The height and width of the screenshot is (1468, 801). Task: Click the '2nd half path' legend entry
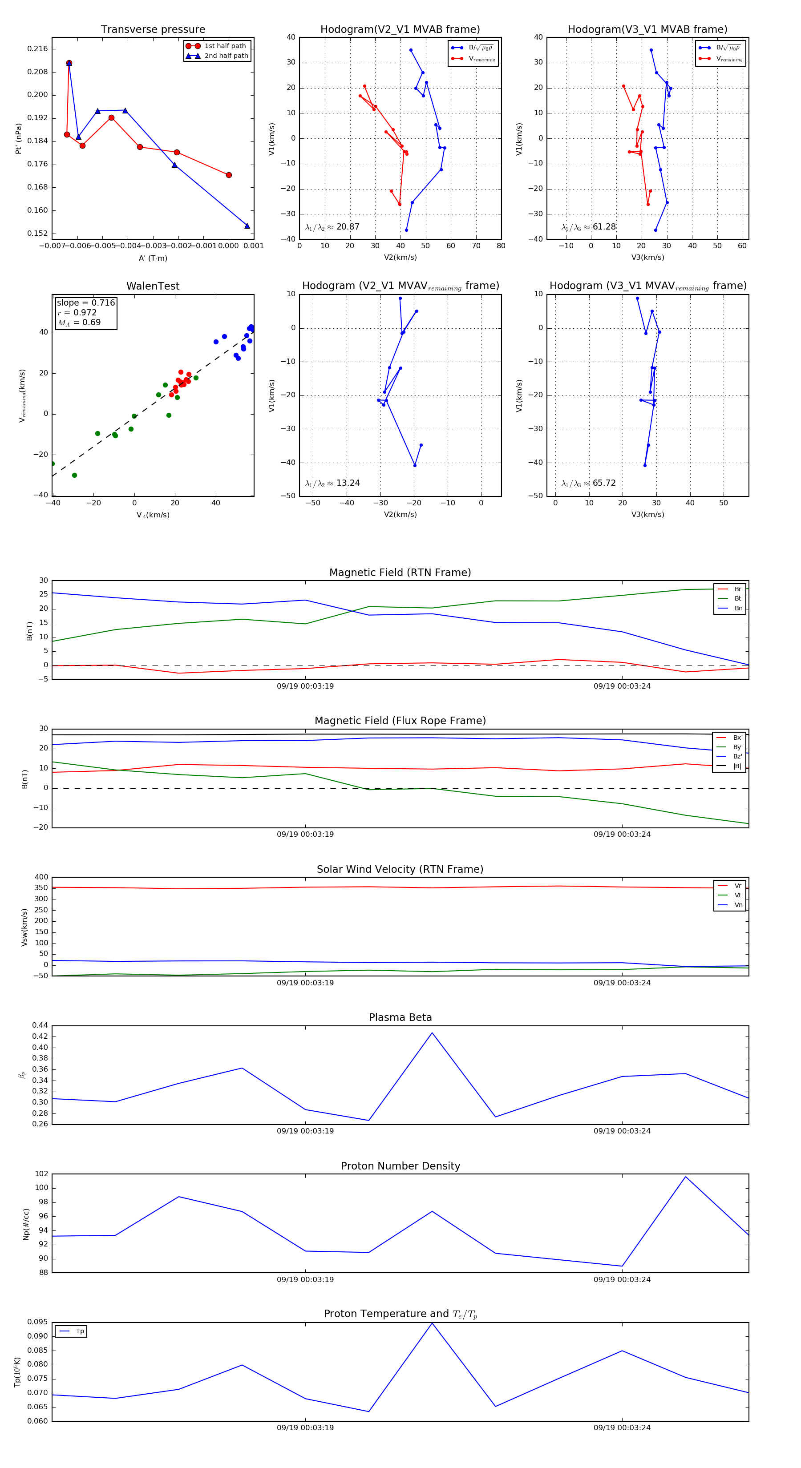(x=217, y=56)
